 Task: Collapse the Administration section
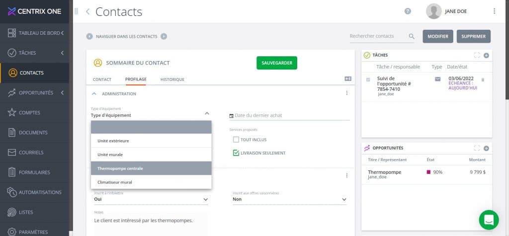click(x=94, y=93)
